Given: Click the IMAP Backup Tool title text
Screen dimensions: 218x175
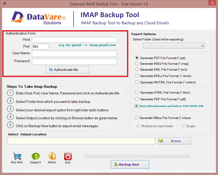Looking at the screenshot, I should [110, 15].
